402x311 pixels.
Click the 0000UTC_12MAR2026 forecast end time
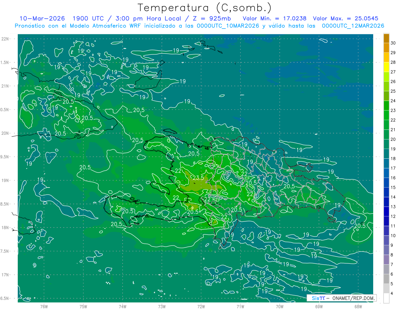click(353, 26)
